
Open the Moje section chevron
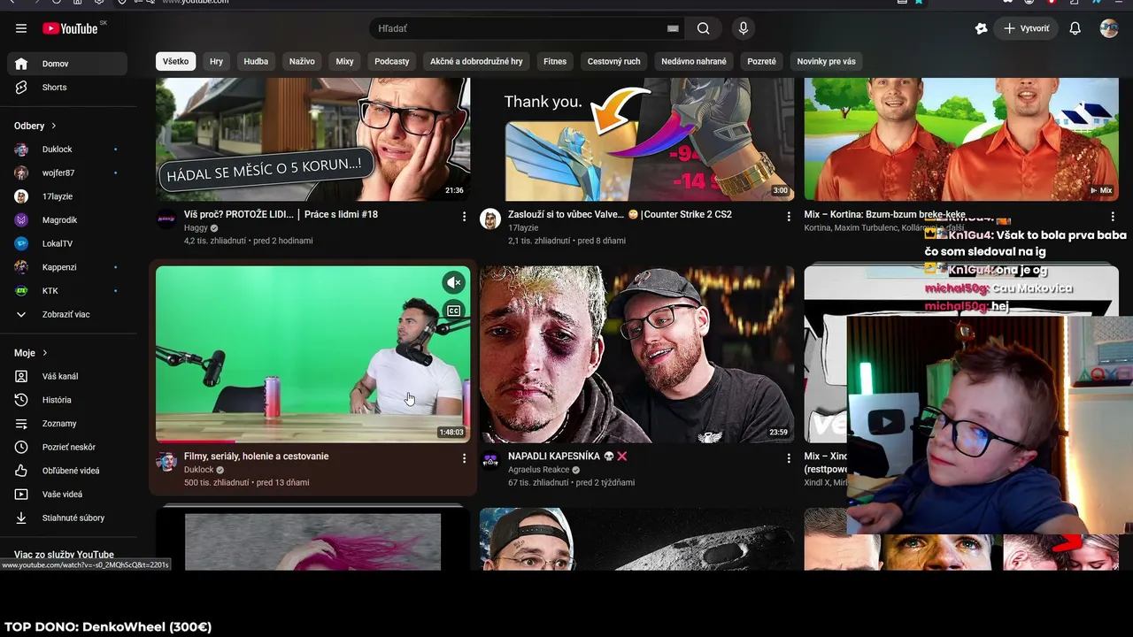(x=45, y=353)
